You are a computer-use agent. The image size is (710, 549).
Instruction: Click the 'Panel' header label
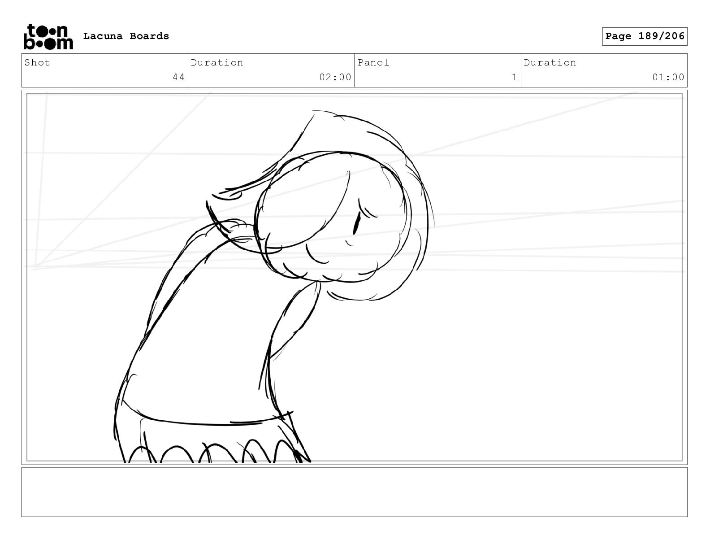(x=373, y=62)
